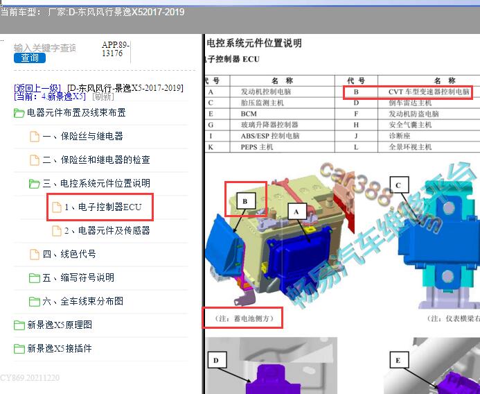Viewport: 480px width, 394px height.
Task: Click label E on lower right diagram
Action: [x=398, y=360]
